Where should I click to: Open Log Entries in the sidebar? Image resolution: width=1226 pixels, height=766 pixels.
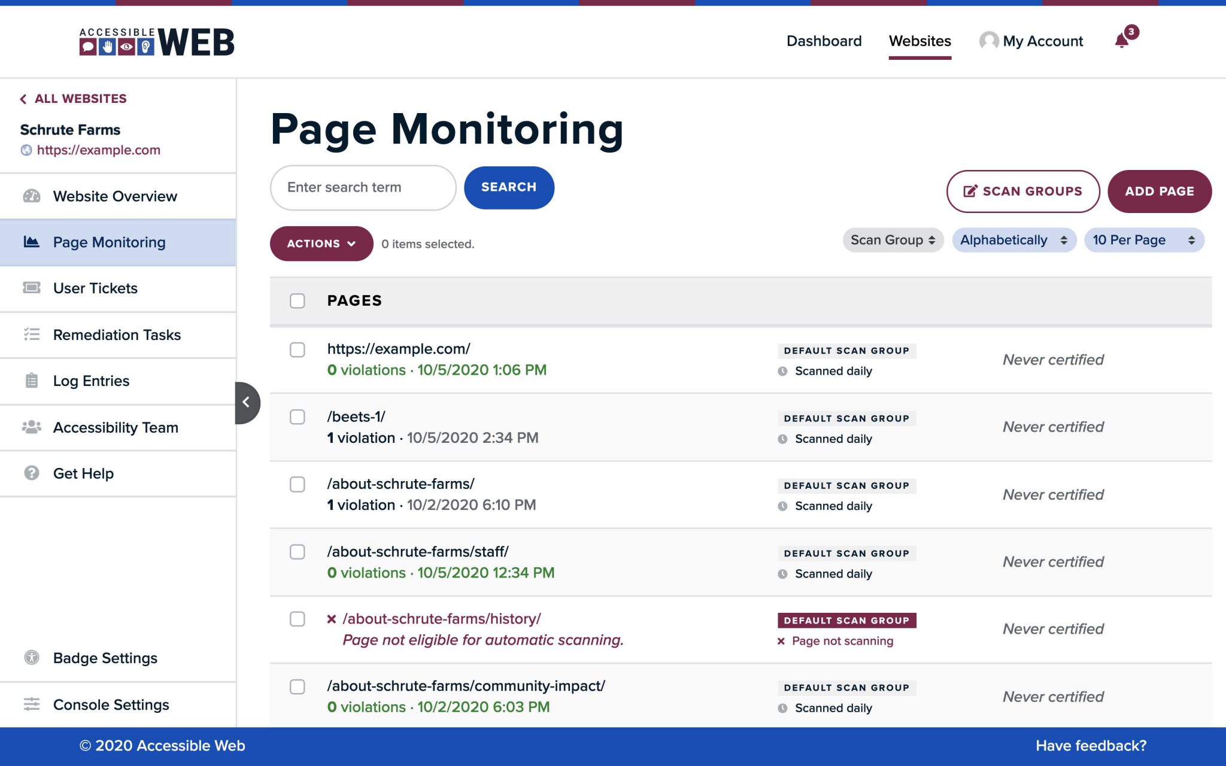click(x=118, y=381)
